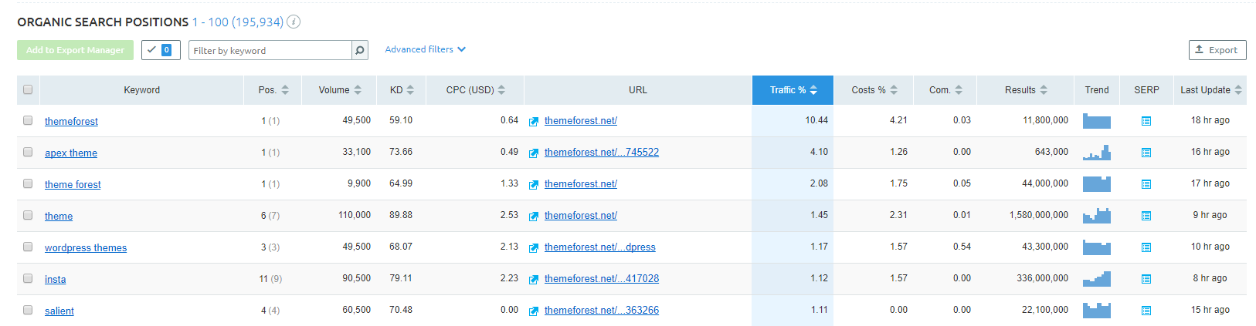Open URL themeforest.net/...745522
The image size is (1256, 326).
coord(602,152)
